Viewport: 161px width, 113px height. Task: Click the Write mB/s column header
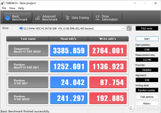[x=108, y=39]
